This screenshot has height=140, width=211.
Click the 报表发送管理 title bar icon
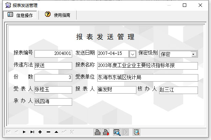(x=8, y=5)
